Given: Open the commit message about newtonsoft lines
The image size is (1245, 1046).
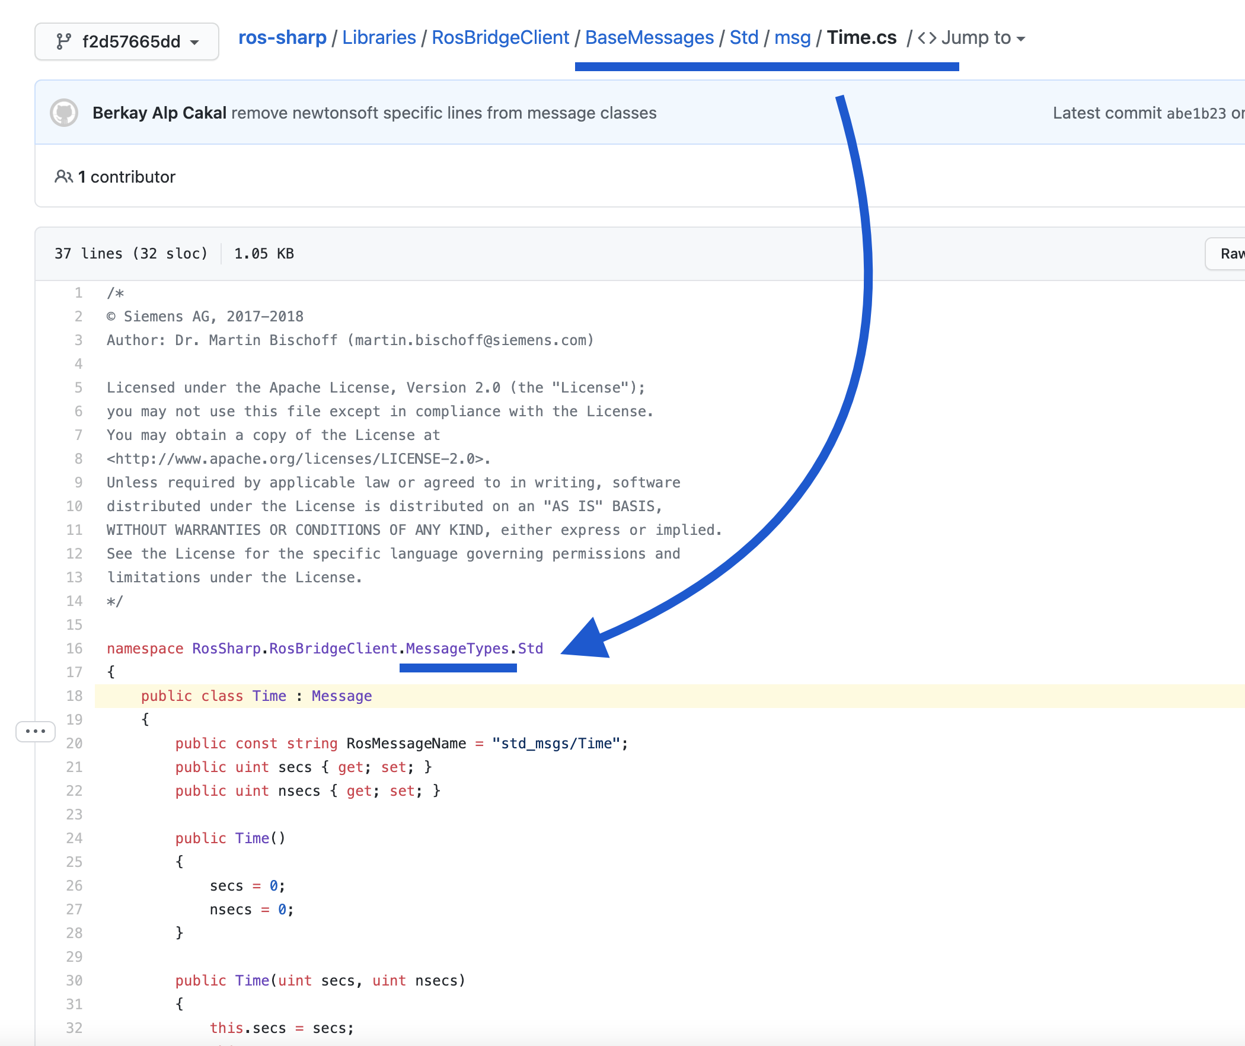Looking at the screenshot, I should (443, 113).
